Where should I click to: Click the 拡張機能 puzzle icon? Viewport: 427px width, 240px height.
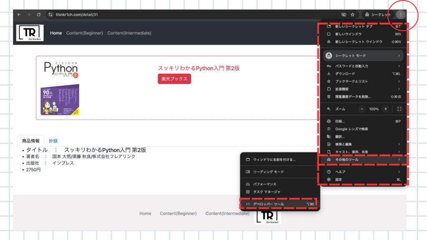point(329,89)
